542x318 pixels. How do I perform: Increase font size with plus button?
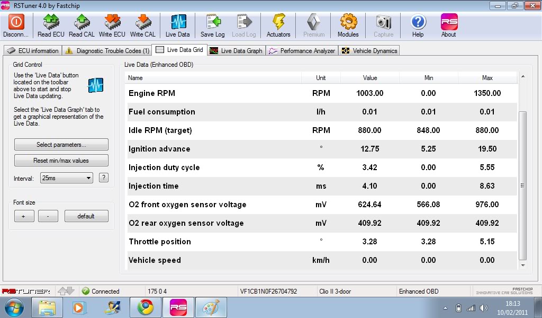23,216
